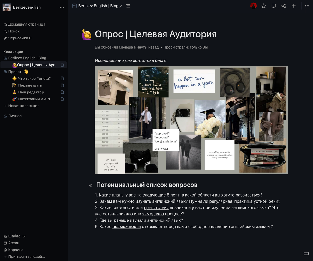Open table of contents list icon
Screen dimensions: 313x261
point(128,6)
